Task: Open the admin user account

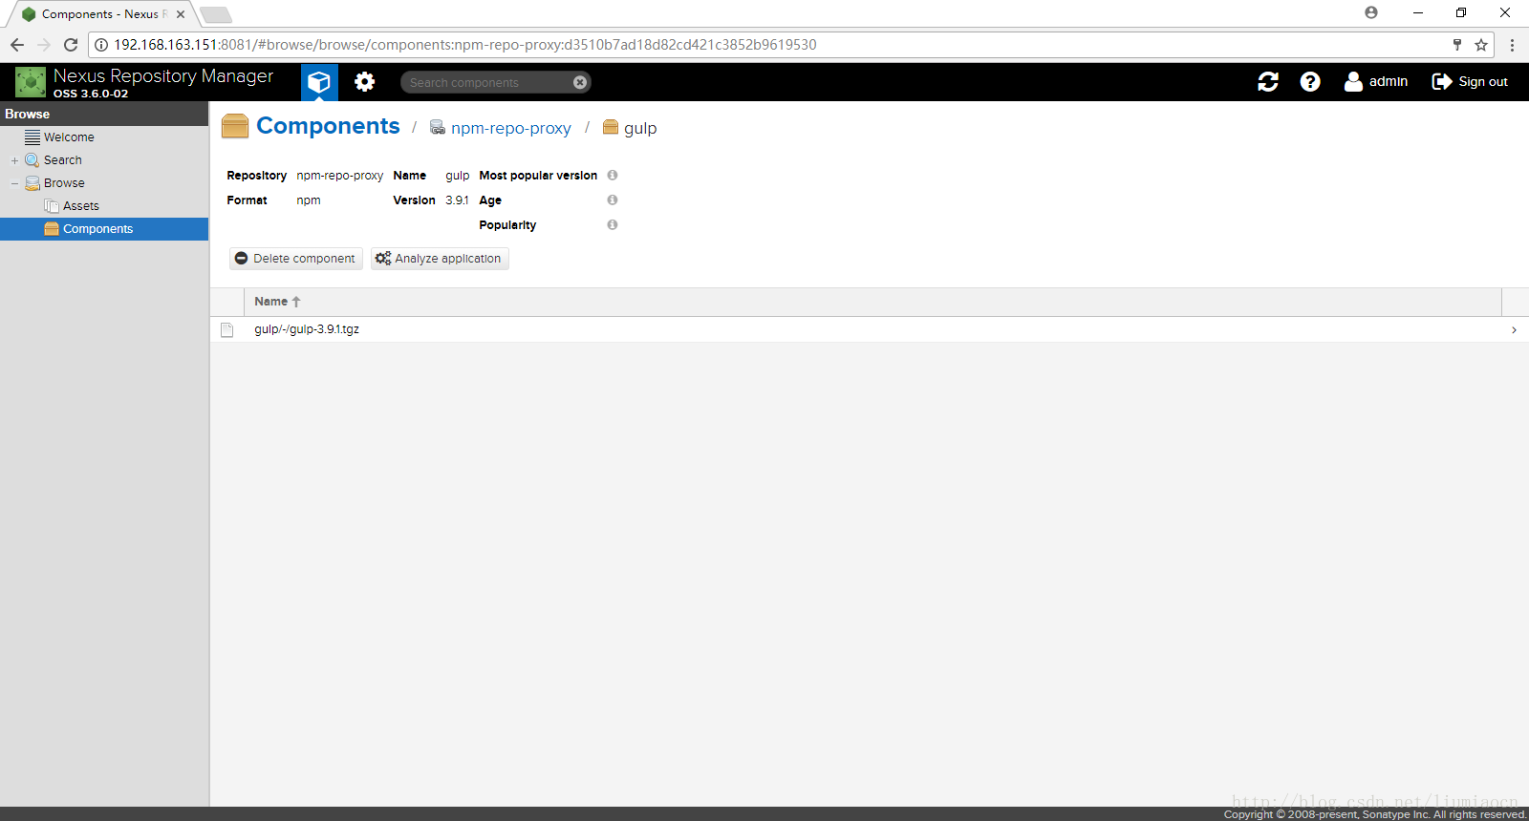Action: [x=1376, y=82]
